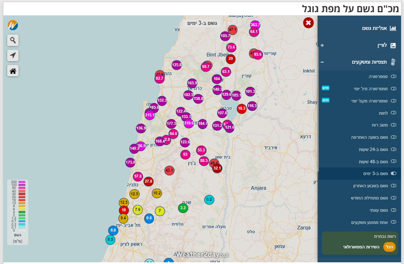The image size is (404, 264).
Task: Toggle טמפרטורה מינ' יומי switch
Action: (393, 89)
